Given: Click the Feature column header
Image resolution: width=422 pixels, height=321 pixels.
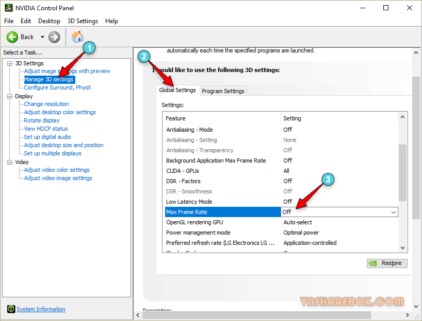Looking at the screenshot, I should tap(221, 118).
